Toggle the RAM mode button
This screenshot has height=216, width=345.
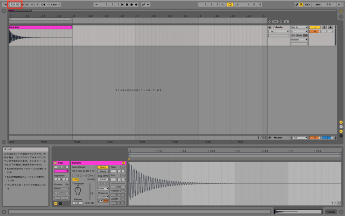point(91,179)
